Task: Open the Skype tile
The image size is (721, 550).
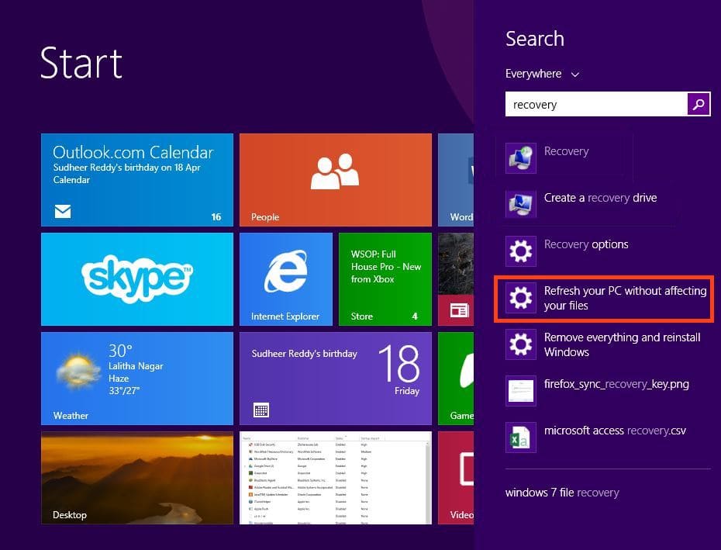Action: (136, 278)
